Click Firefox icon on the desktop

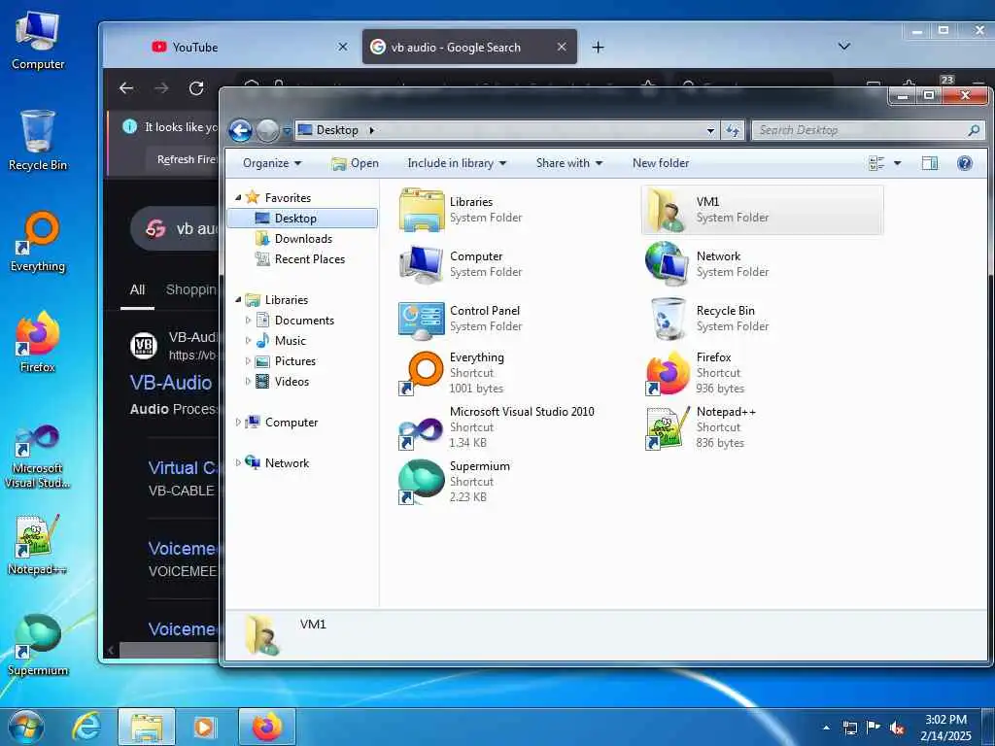38,341
